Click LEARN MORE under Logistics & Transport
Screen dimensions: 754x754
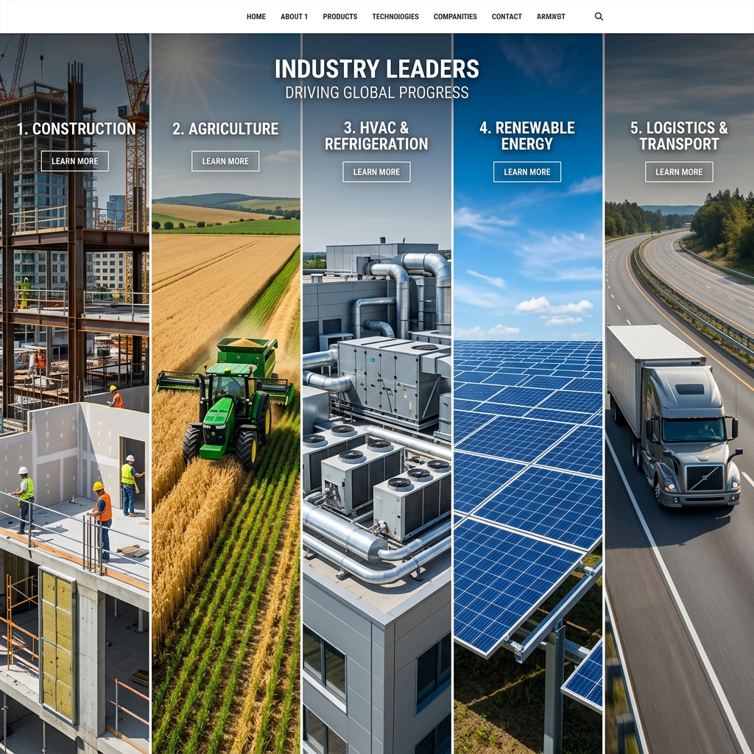[x=679, y=172]
